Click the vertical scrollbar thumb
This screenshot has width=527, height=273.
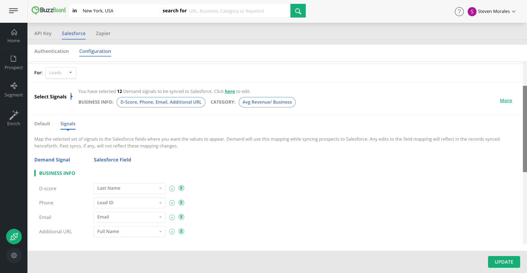pos(525,129)
